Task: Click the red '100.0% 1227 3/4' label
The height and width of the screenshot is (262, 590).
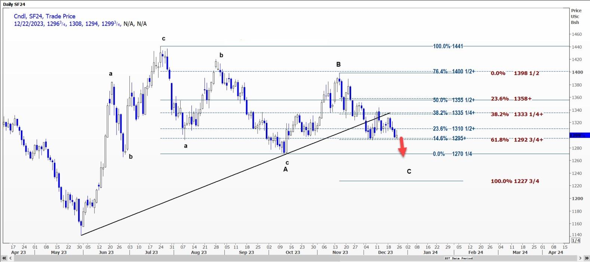Action: point(515,181)
